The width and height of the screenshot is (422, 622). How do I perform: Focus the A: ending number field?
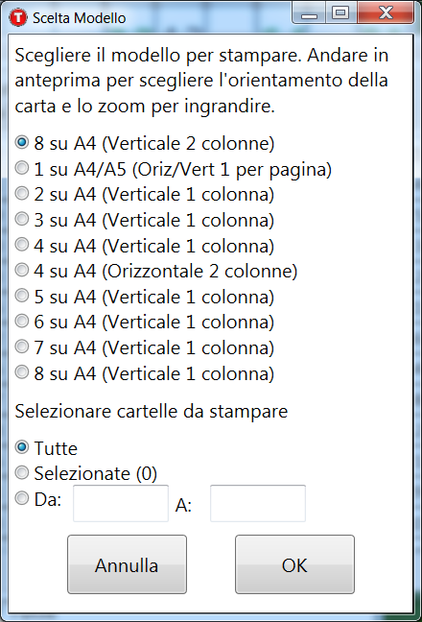258,503
